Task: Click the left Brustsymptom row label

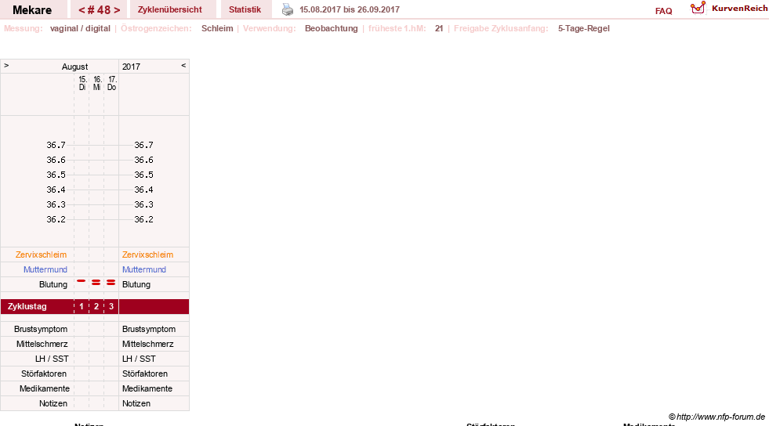Action: click(41, 329)
